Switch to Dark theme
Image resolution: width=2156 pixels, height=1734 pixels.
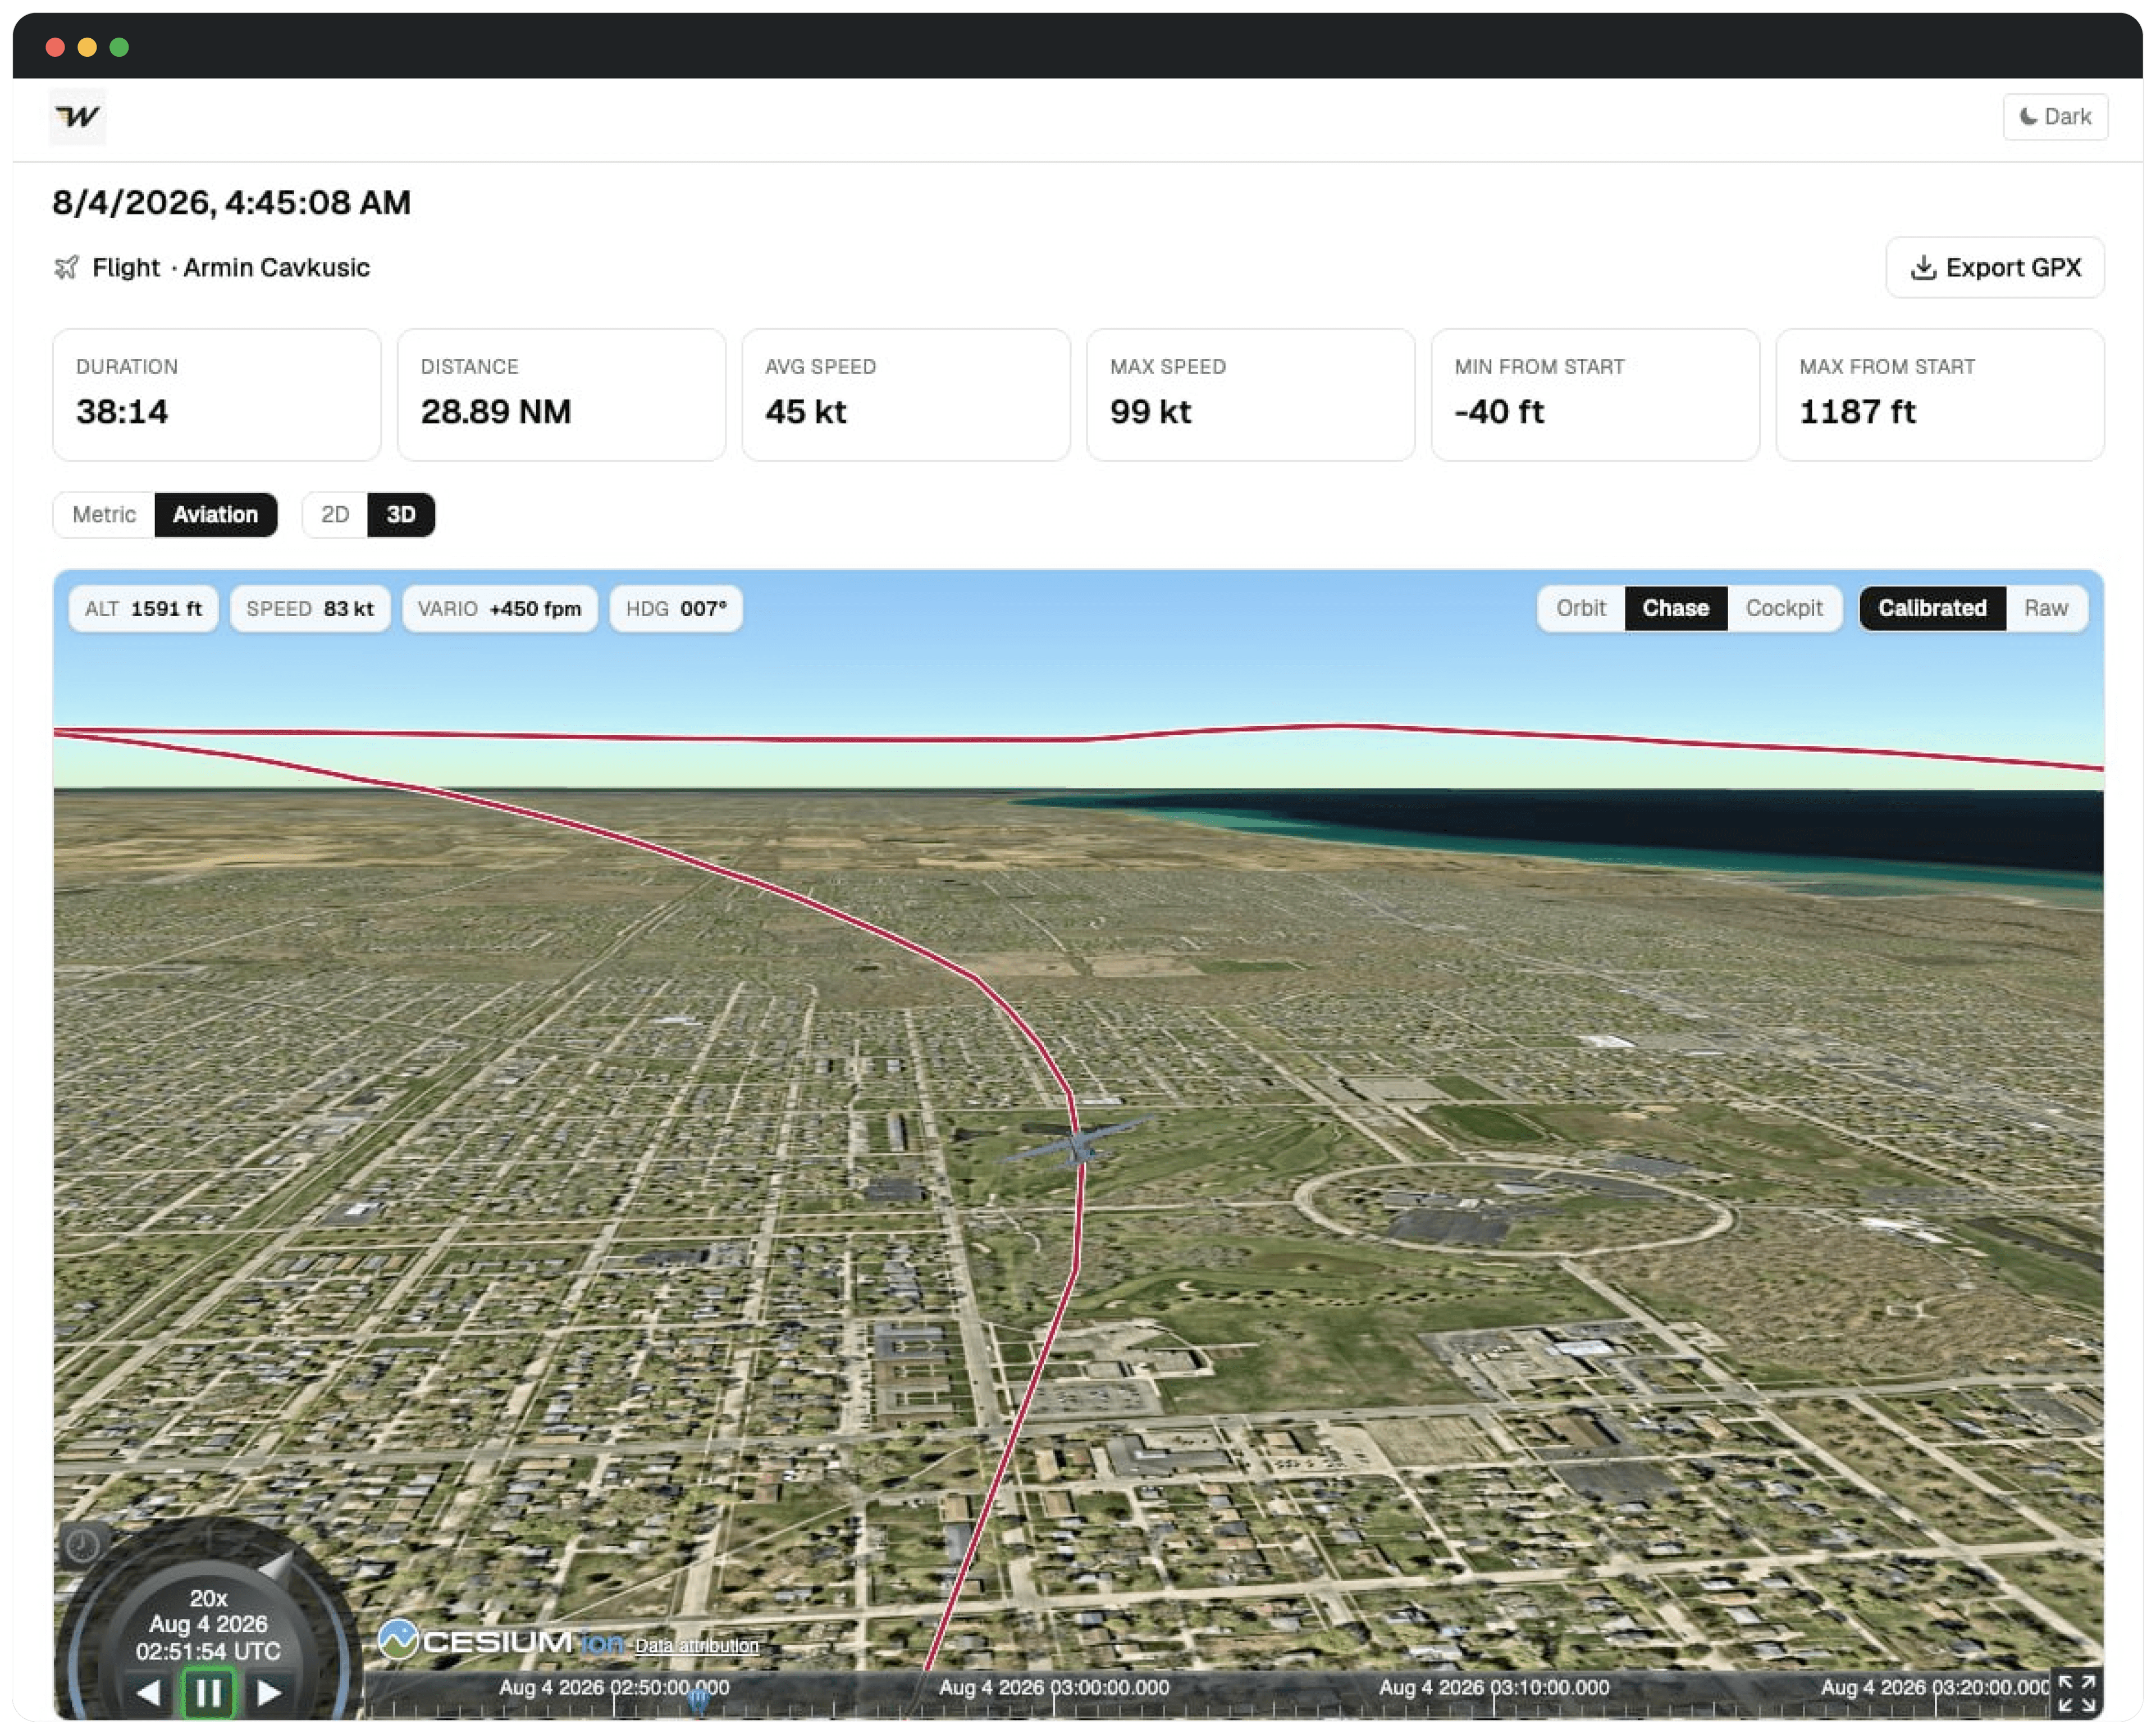(x=2055, y=117)
